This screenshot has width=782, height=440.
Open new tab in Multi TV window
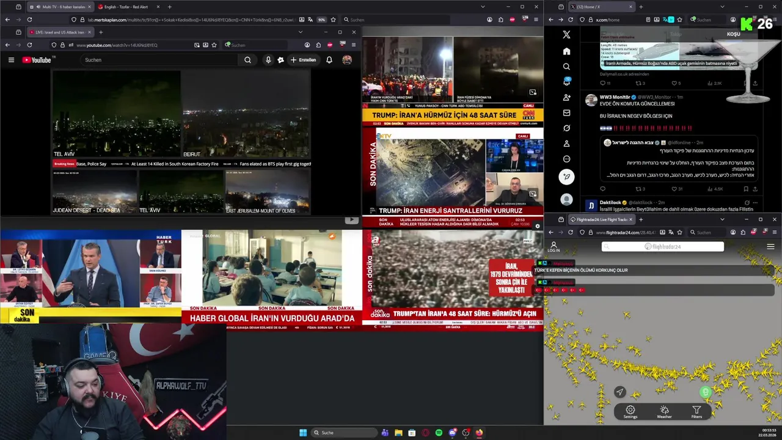point(170,7)
